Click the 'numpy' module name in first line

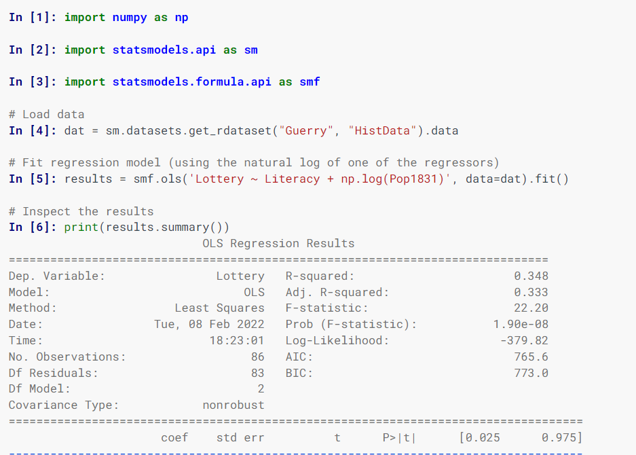click(130, 17)
